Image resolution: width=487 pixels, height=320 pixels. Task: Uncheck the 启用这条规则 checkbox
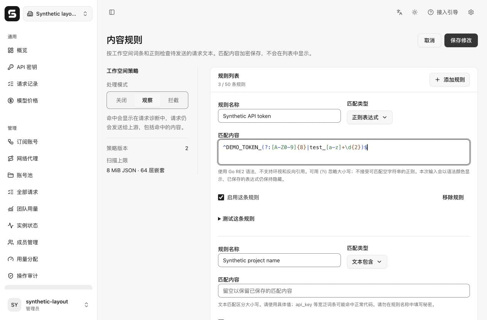pyautogui.click(x=221, y=197)
